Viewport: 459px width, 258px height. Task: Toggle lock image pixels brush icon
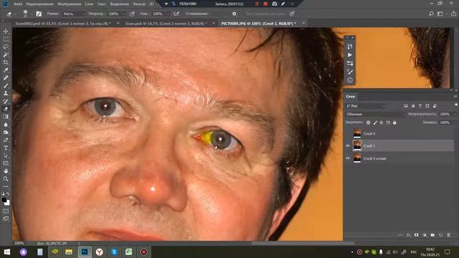click(x=375, y=123)
